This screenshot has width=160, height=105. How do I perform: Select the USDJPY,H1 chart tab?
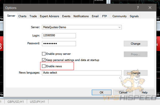(x=37, y=102)
